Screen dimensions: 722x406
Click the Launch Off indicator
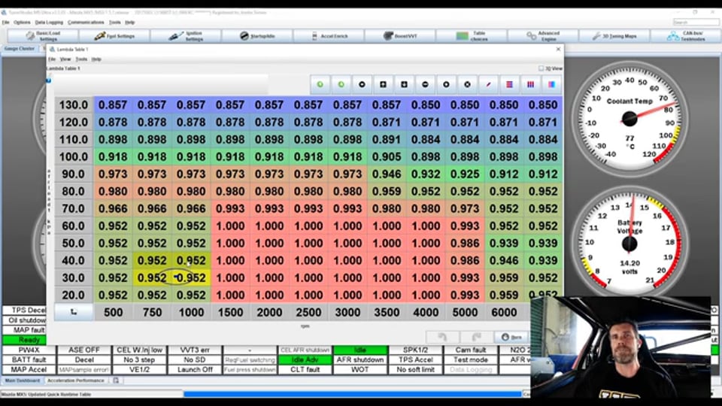coord(195,369)
